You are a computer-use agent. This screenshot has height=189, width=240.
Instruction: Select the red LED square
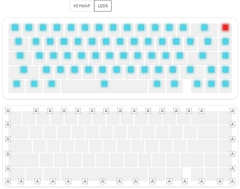pos(225,28)
